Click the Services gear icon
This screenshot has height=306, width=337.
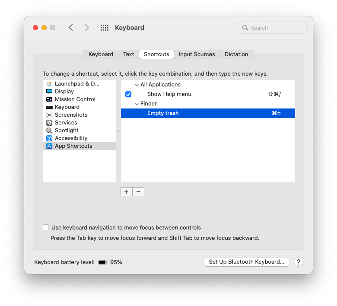click(x=49, y=123)
